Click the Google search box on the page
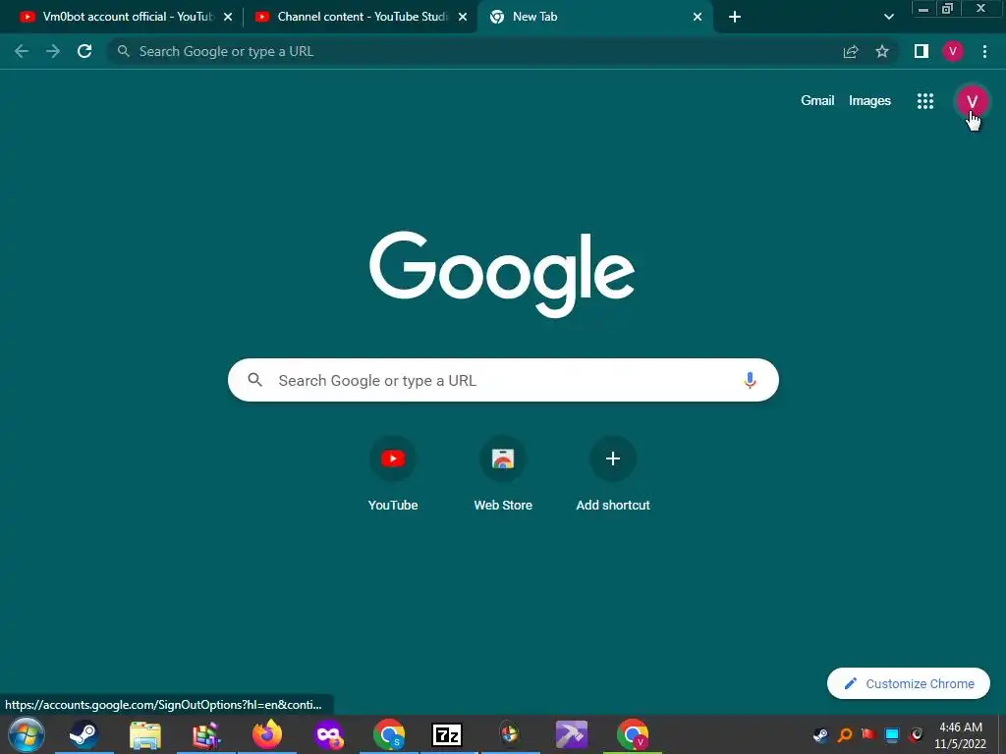The height and width of the screenshot is (754, 1006). tap(503, 380)
